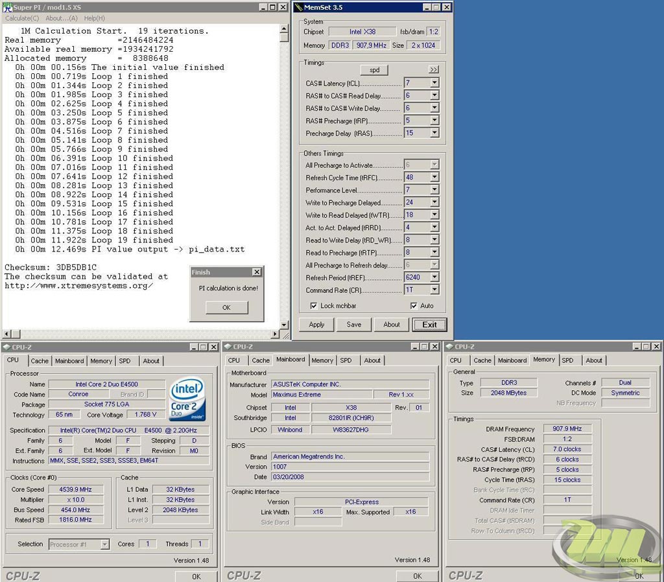This screenshot has width=664, height=582.
Task: Open the Write to Read Delayed (tWTR) dropdown
Action: 434,215
